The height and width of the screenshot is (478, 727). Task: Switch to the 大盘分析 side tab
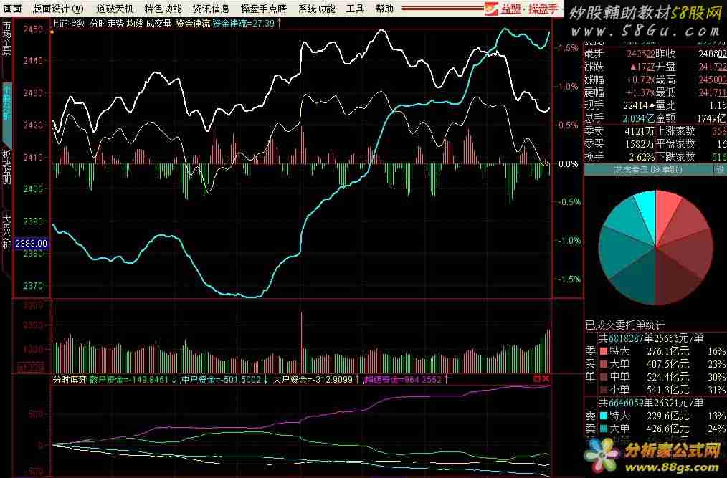[6, 231]
